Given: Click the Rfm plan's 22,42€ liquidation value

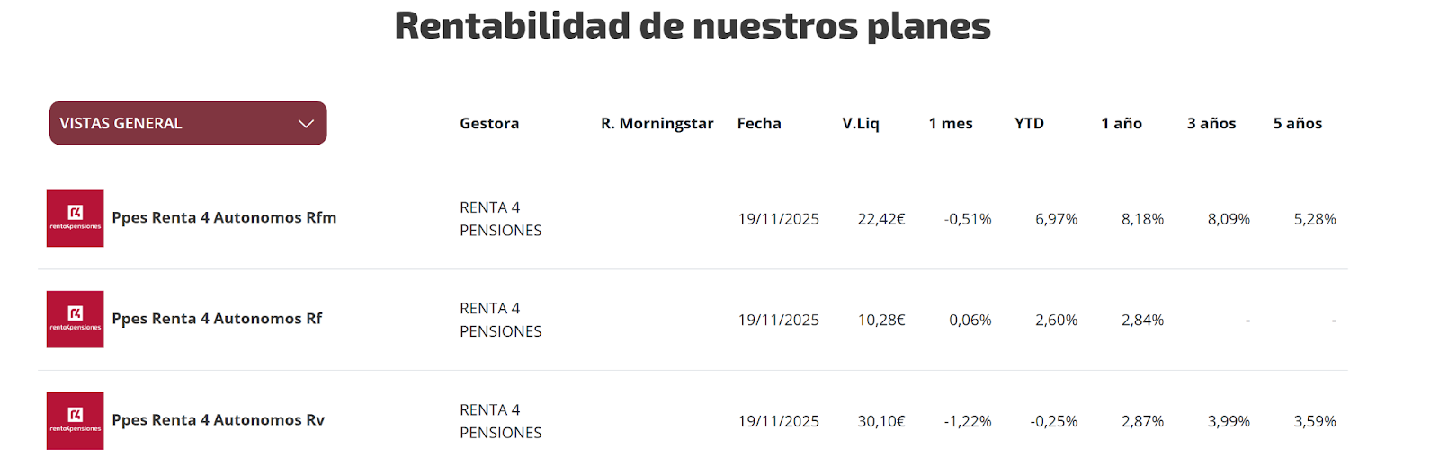Looking at the screenshot, I should pyautogui.click(x=881, y=219).
